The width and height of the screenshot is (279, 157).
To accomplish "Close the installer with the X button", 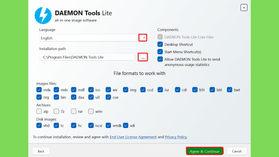I will click(x=244, y=8).
